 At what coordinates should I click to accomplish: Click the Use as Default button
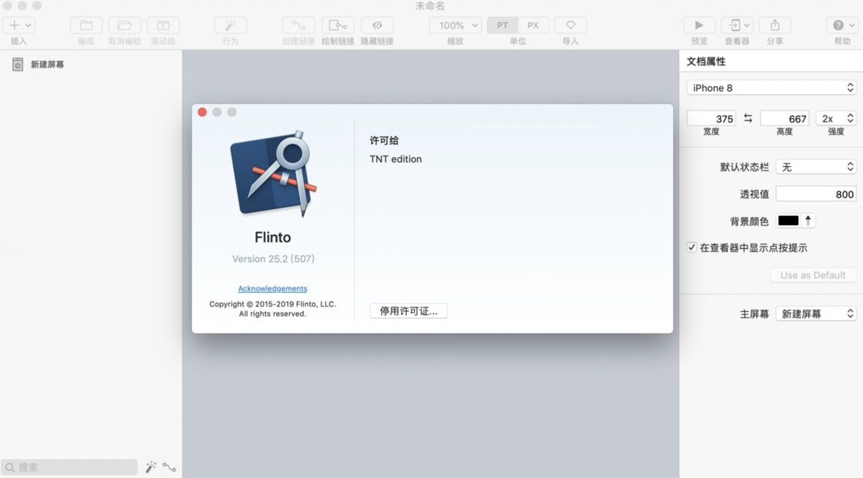(813, 275)
